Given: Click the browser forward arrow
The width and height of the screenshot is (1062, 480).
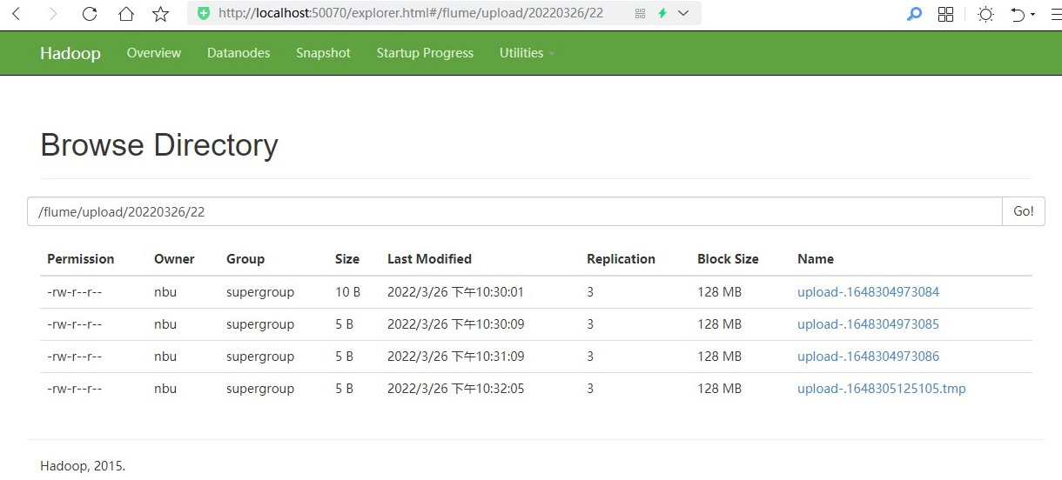Looking at the screenshot, I should click(53, 14).
